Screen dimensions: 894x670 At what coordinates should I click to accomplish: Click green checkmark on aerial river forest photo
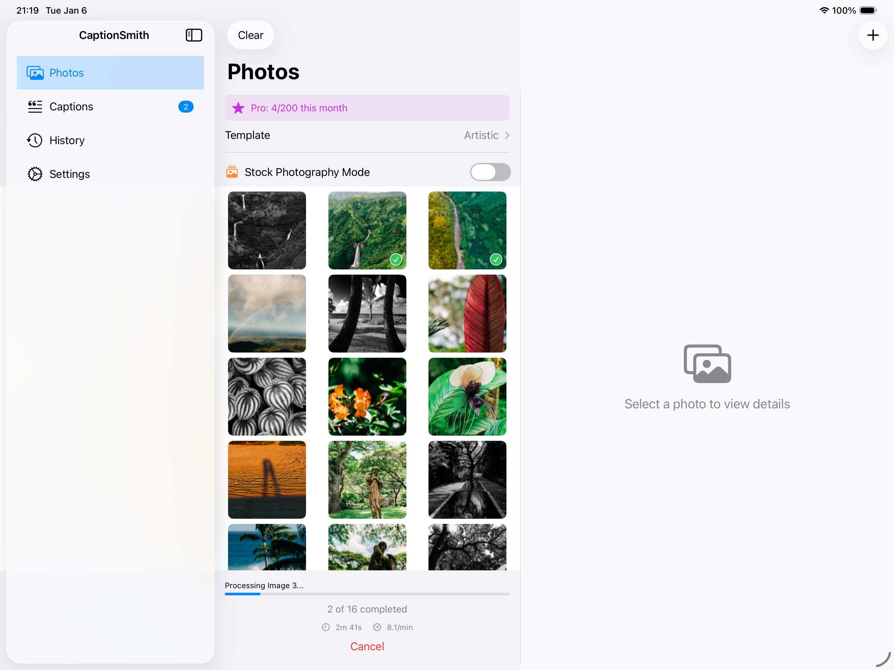tap(496, 259)
